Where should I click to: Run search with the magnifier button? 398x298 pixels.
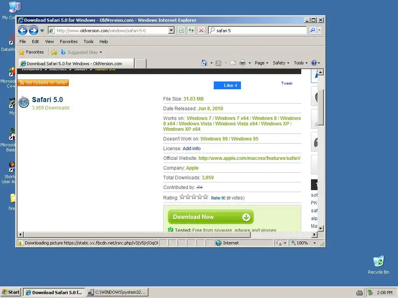pos(312,31)
